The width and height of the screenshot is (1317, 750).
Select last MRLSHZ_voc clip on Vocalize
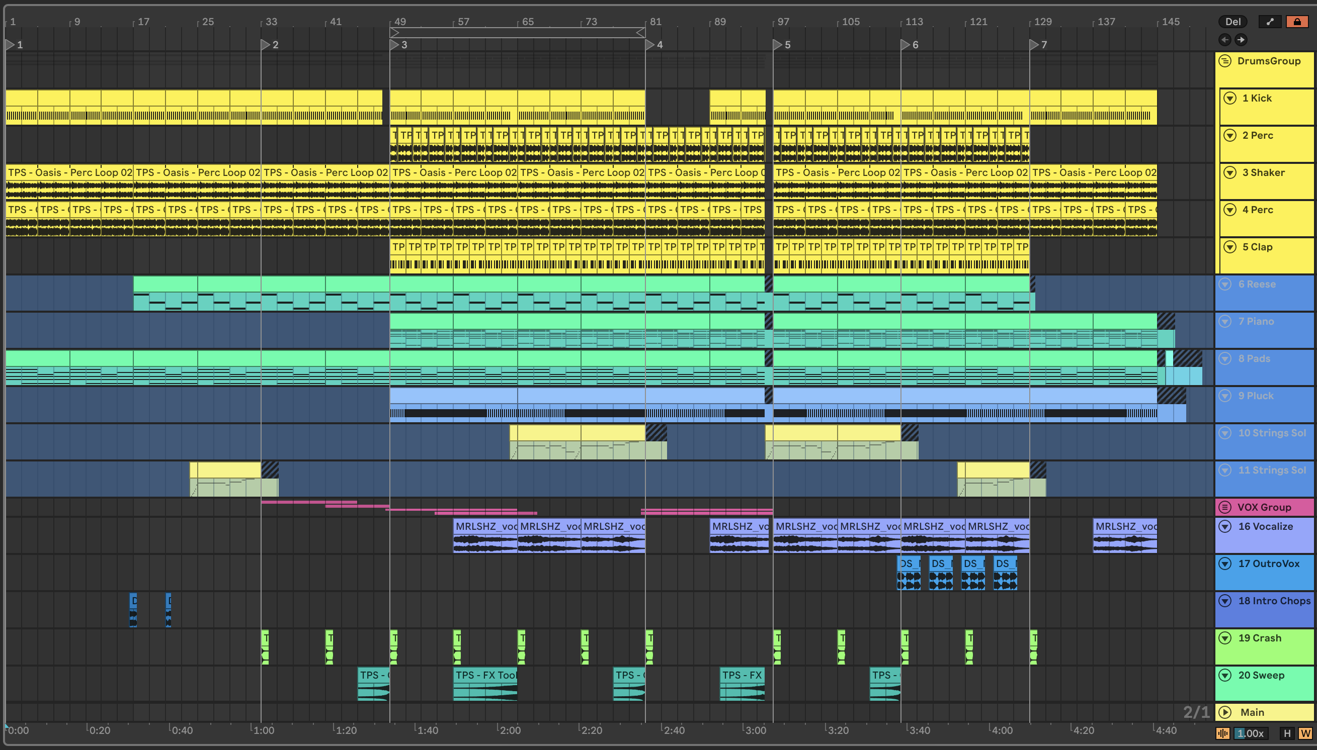pyautogui.click(x=1125, y=536)
